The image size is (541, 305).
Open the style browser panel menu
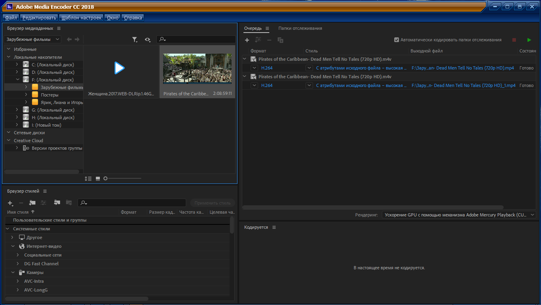tap(45, 191)
